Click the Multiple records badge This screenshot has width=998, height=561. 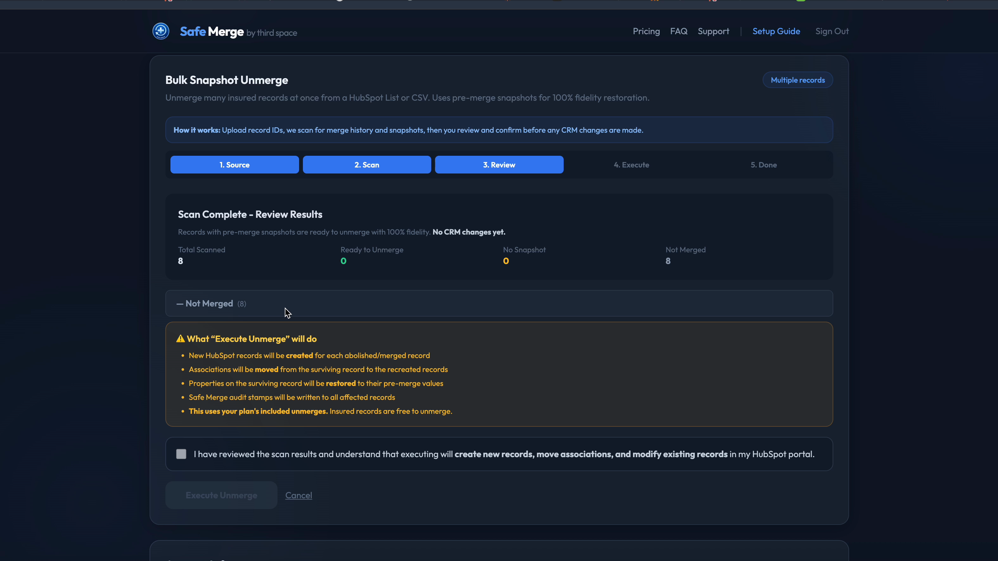[x=798, y=80]
